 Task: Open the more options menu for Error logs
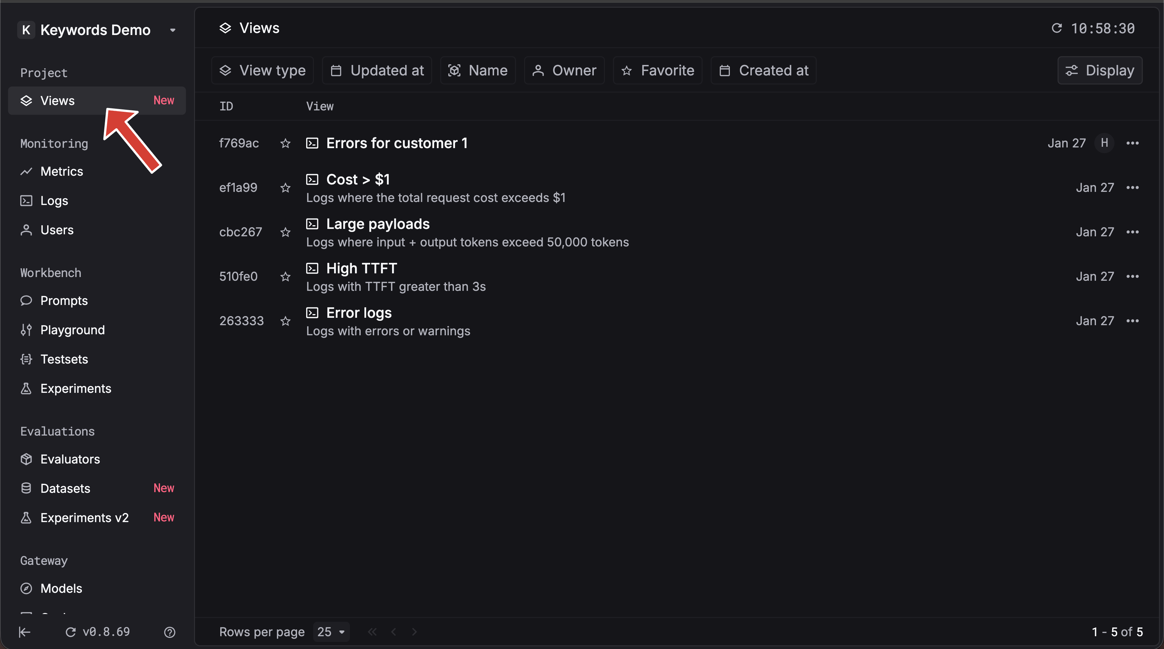click(x=1132, y=321)
